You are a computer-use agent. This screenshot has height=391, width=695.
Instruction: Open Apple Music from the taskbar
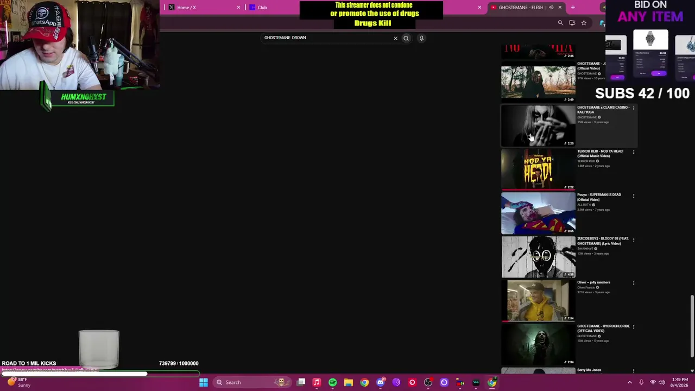(317, 382)
